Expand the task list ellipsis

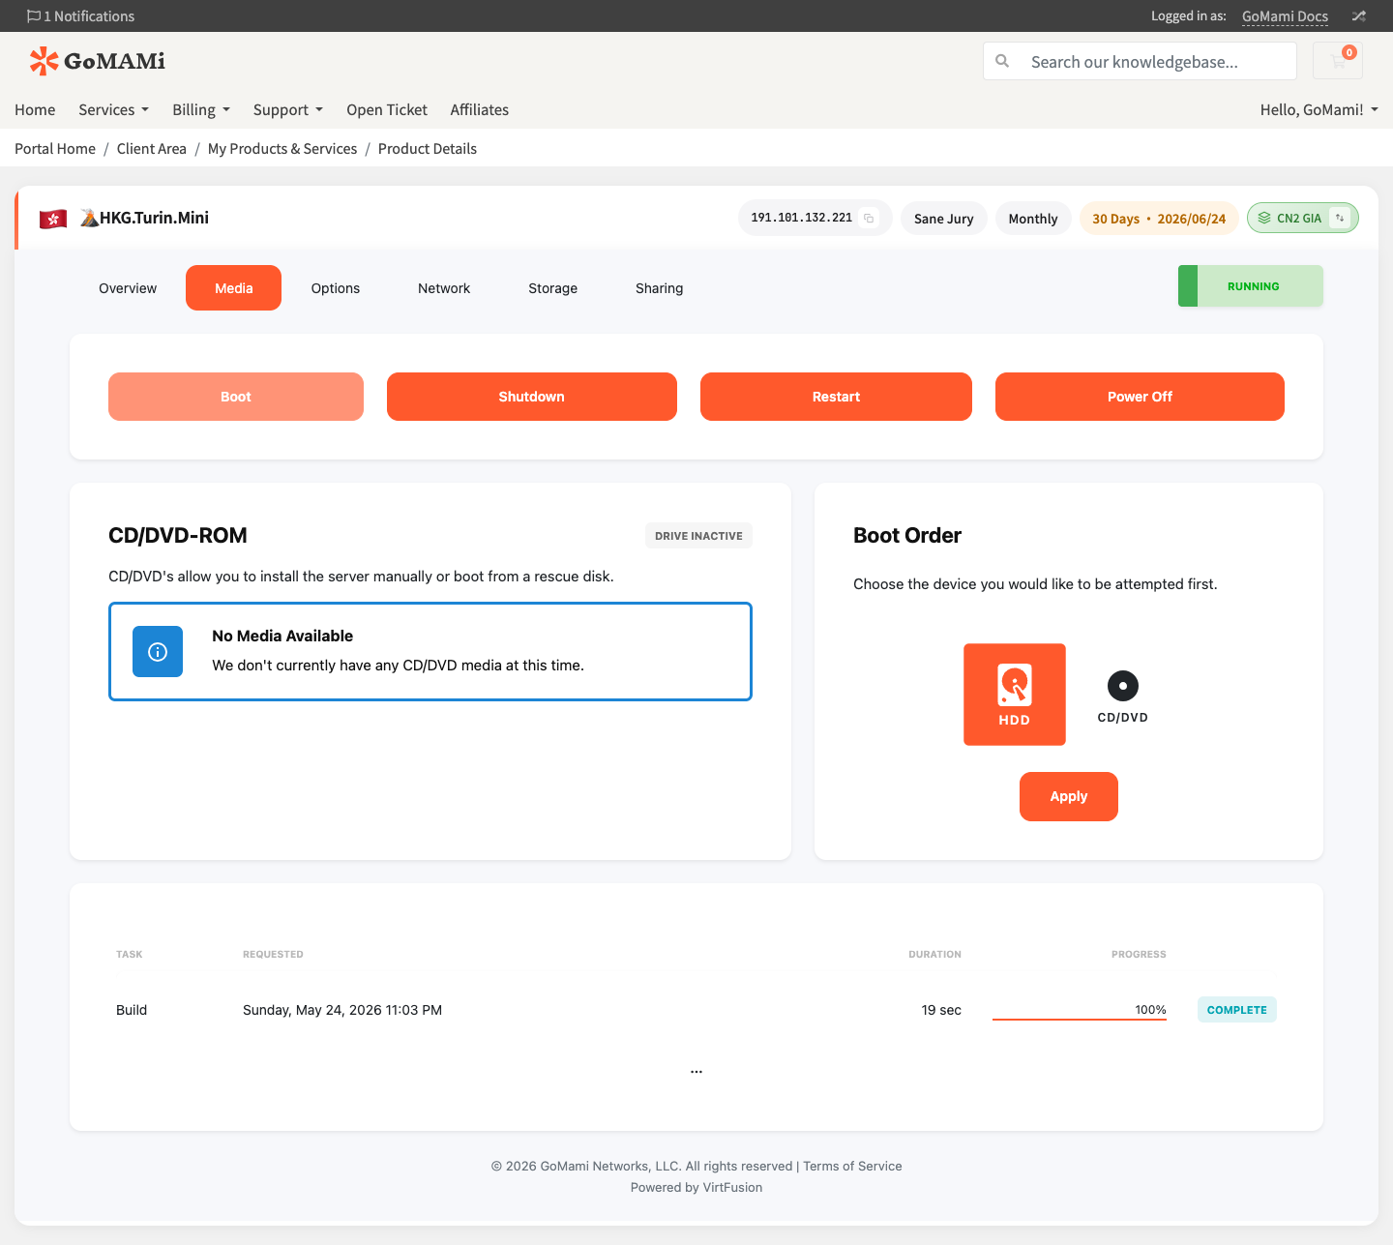click(696, 1071)
